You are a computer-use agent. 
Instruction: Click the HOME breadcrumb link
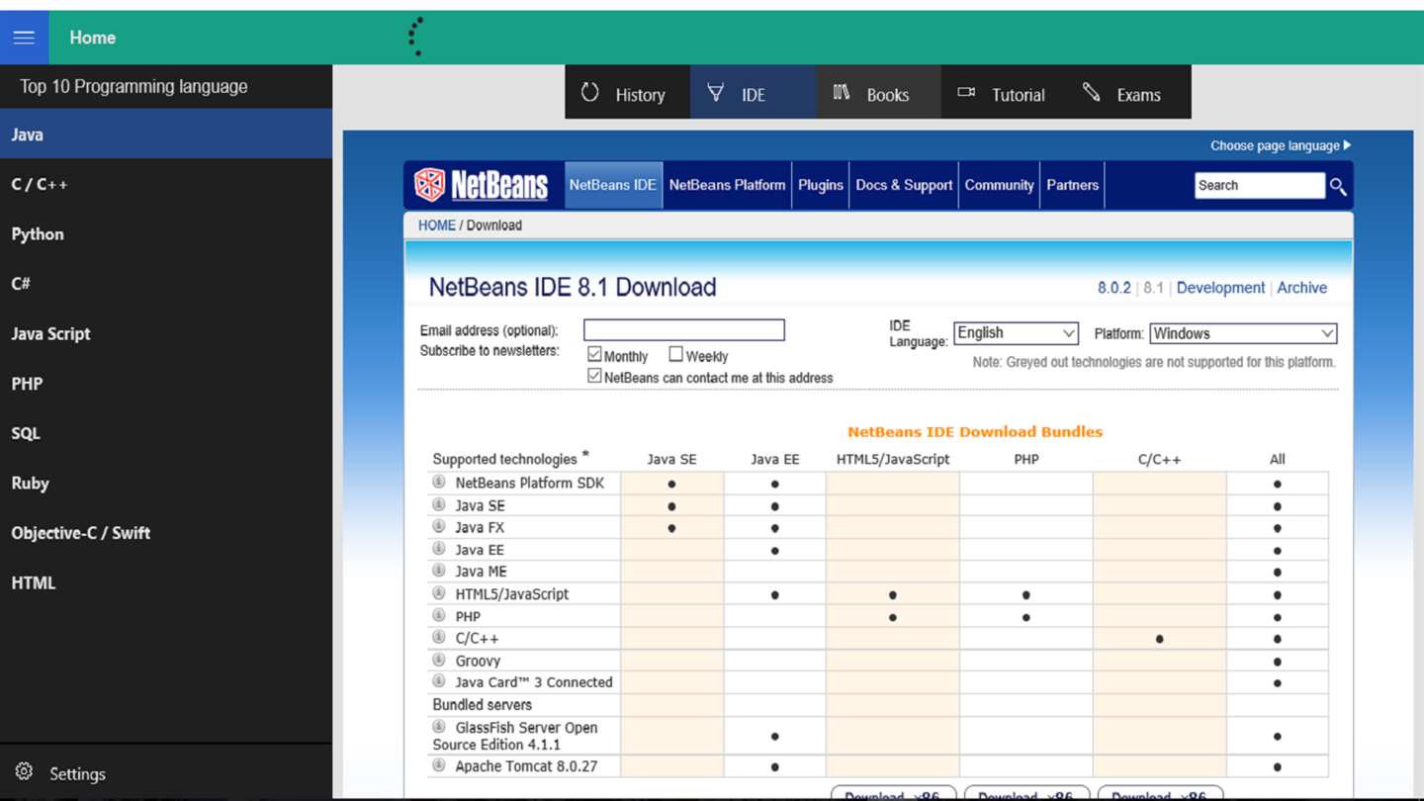pyautogui.click(x=436, y=225)
